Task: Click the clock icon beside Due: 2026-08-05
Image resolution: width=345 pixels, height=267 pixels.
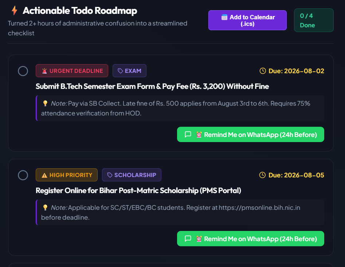Action: (x=263, y=175)
